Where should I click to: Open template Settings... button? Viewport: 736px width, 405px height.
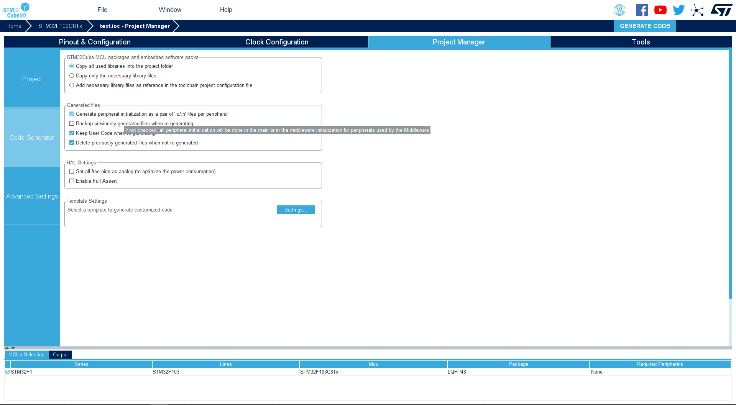tap(296, 210)
